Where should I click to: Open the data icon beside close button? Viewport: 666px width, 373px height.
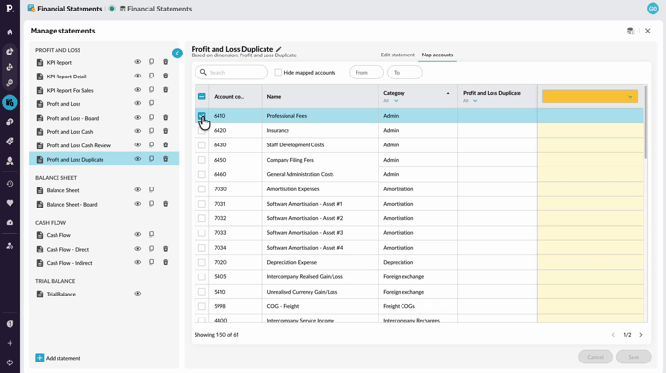tap(631, 31)
